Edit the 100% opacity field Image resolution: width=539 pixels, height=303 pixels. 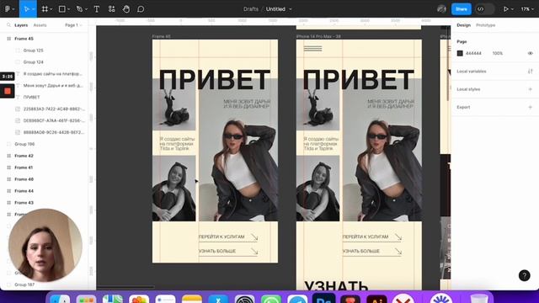click(498, 53)
